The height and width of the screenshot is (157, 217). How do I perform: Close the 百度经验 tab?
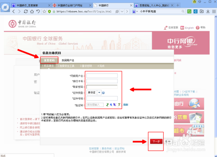click(x=172, y=5)
